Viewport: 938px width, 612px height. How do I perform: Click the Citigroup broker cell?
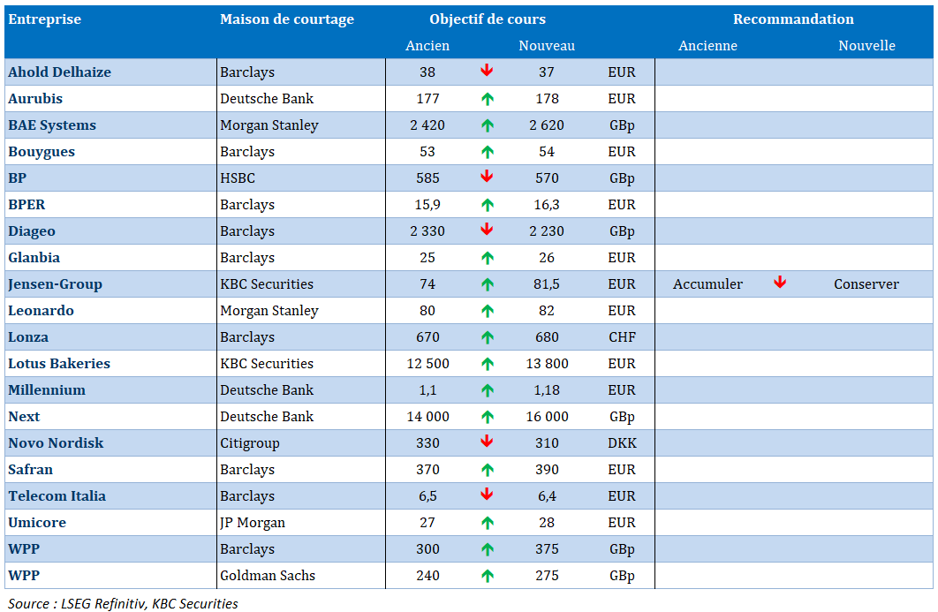[x=249, y=443]
